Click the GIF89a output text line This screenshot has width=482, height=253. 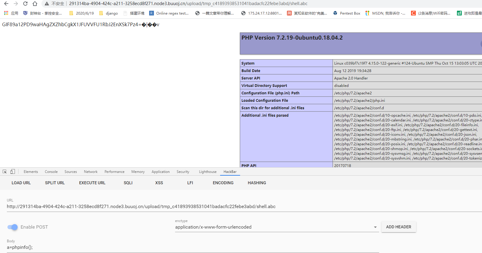[x=81, y=24]
